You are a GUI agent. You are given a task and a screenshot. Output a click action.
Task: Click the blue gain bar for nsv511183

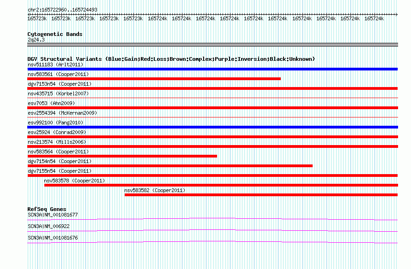coord(212,69)
